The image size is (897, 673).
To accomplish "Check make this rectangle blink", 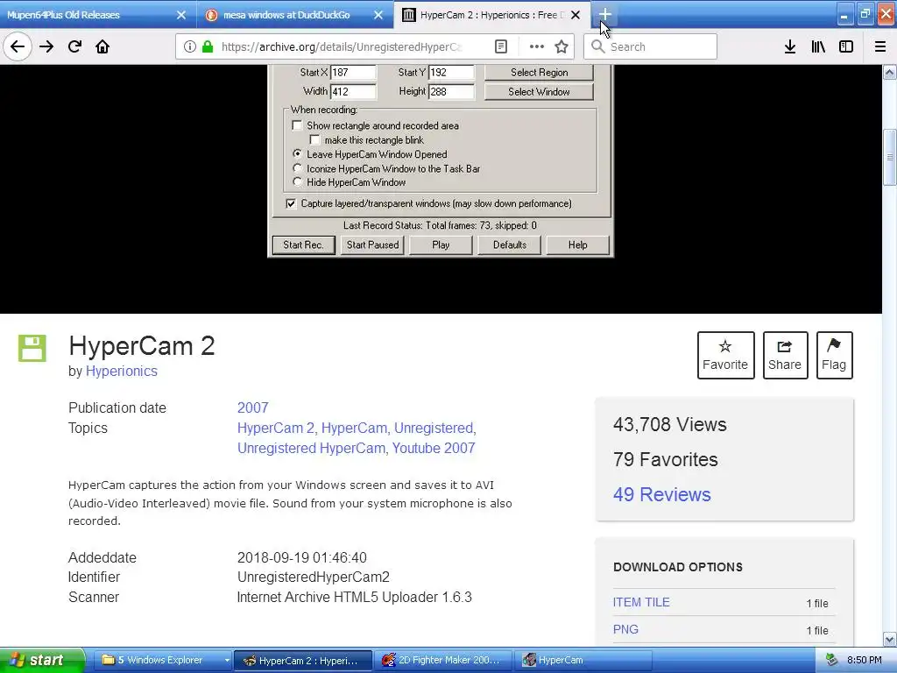I will click(x=314, y=139).
